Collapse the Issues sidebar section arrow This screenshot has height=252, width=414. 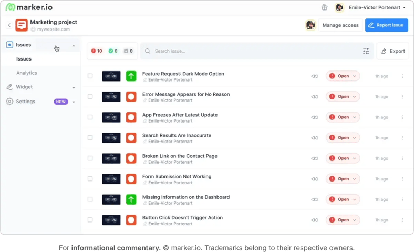point(74,46)
